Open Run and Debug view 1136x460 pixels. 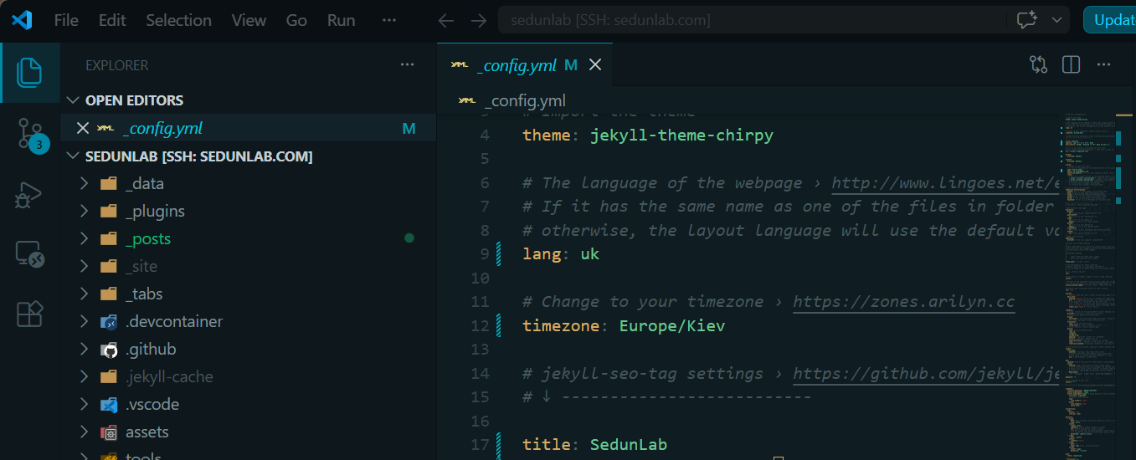[x=29, y=194]
